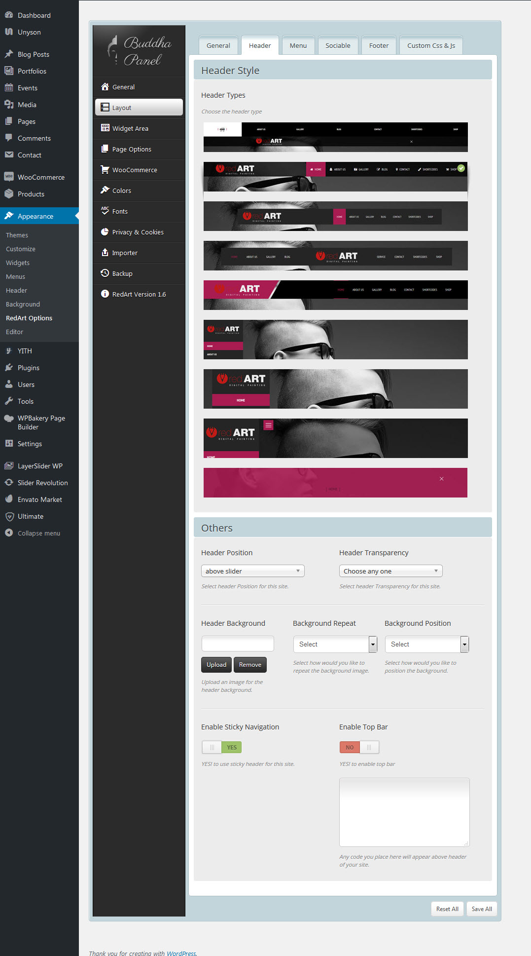Click the Backup clock icon
The width and height of the screenshot is (531, 956).
pyautogui.click(x=105, y=273)
